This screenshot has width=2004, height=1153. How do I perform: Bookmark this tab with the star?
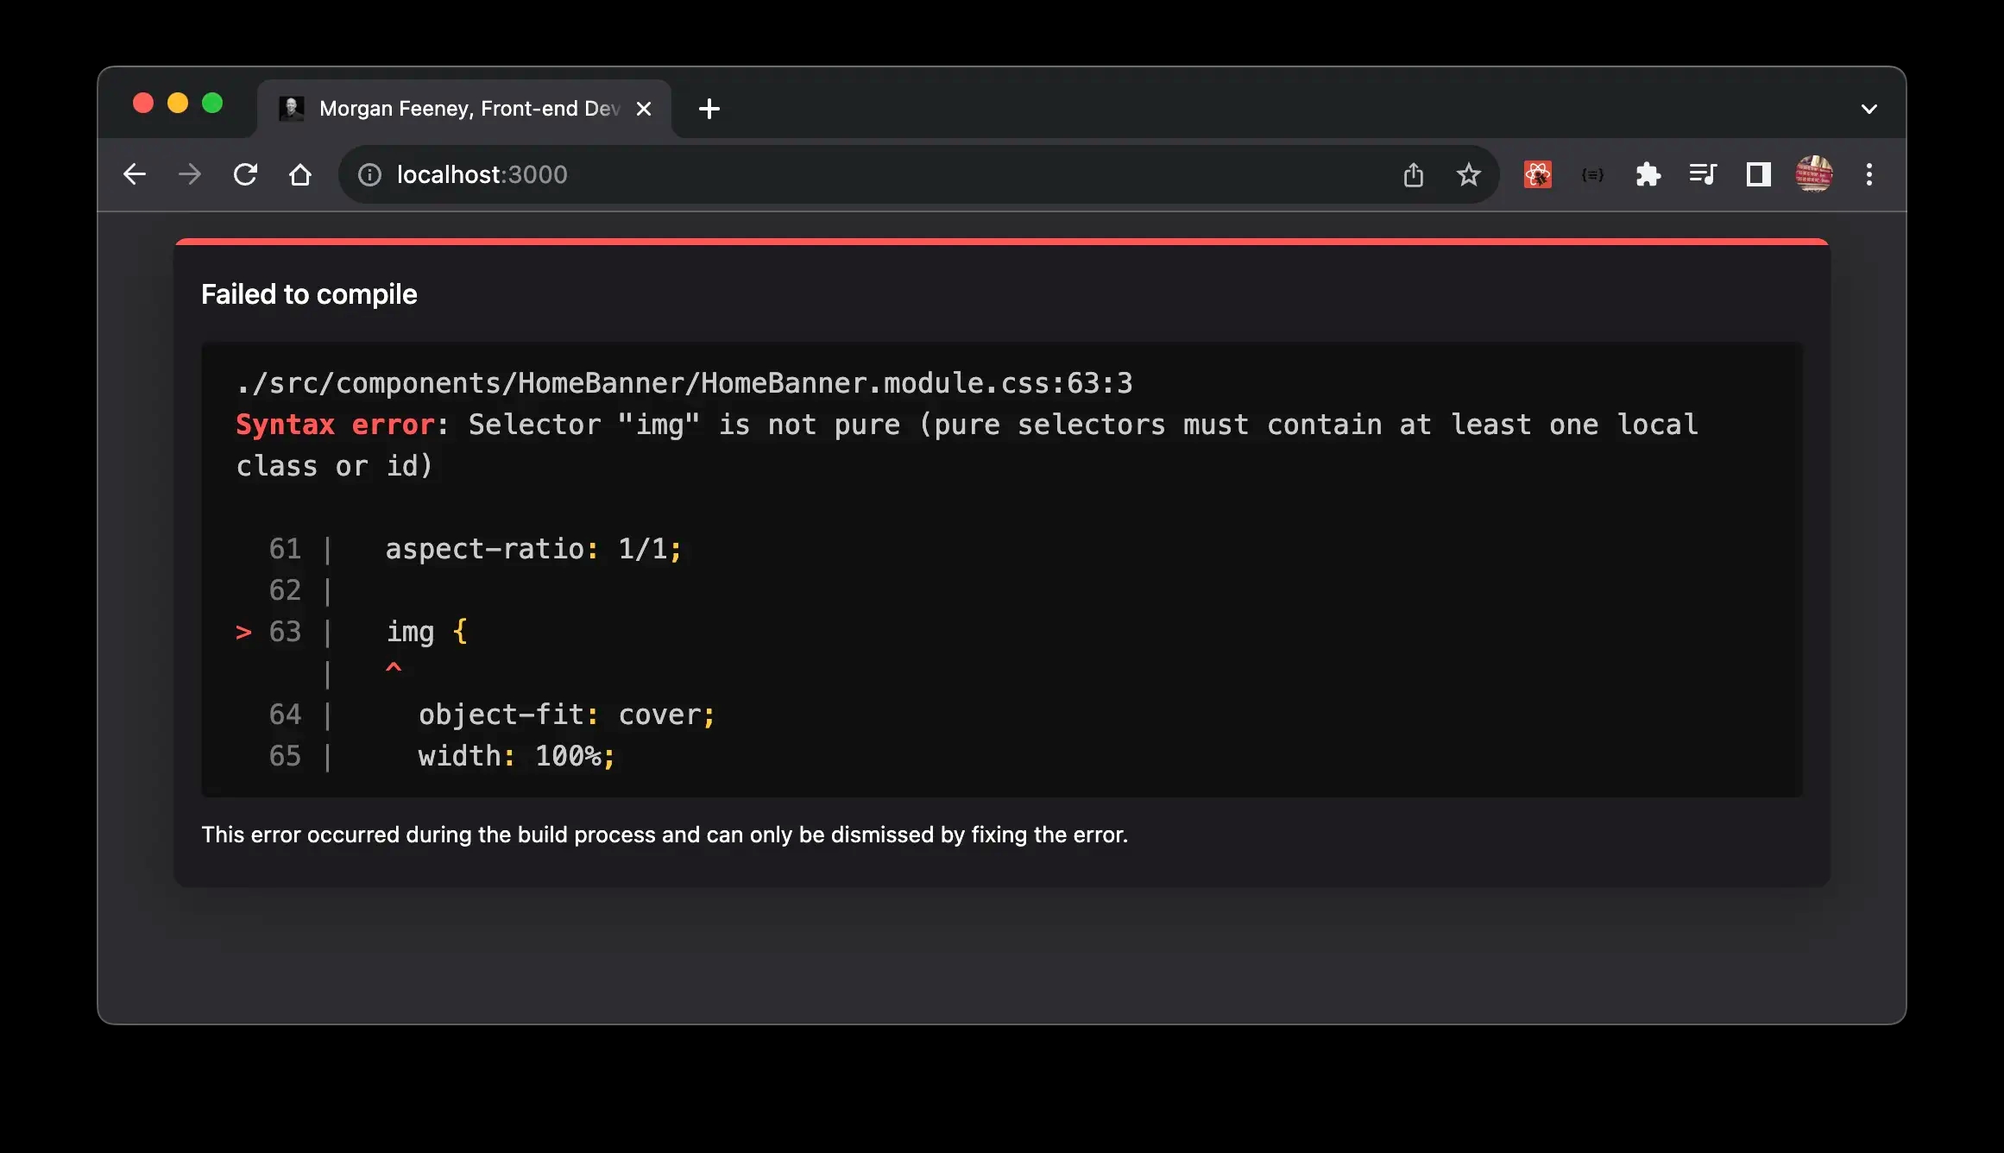[x=1469, y=175]
